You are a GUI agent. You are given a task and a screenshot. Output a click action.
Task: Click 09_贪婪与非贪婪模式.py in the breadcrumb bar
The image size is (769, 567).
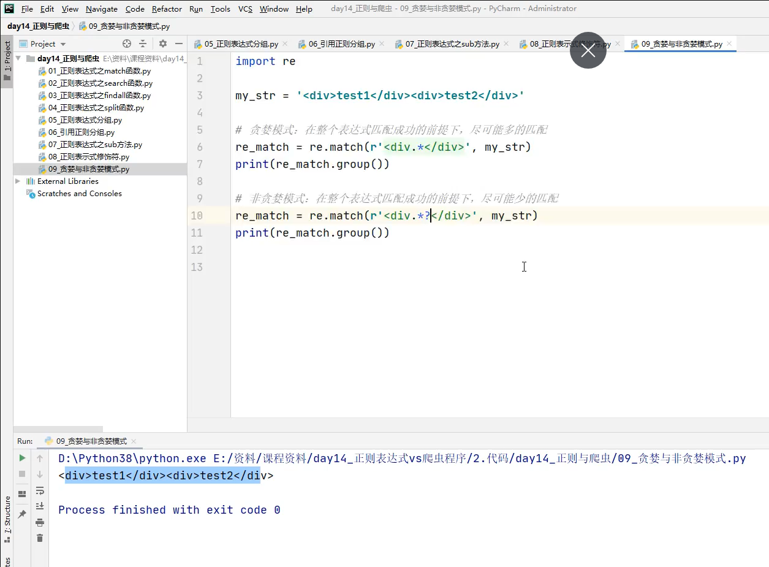125,26
